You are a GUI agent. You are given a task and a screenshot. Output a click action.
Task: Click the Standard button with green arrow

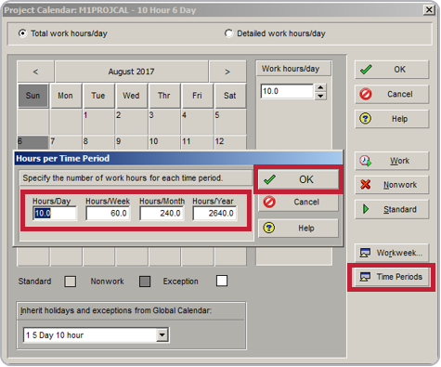pos(392,209)
